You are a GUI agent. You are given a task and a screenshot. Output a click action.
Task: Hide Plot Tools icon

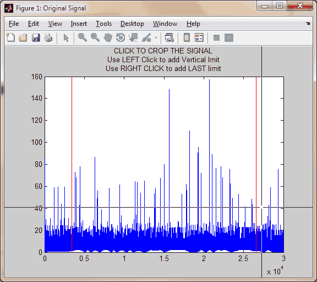click(x=216, y=38)
